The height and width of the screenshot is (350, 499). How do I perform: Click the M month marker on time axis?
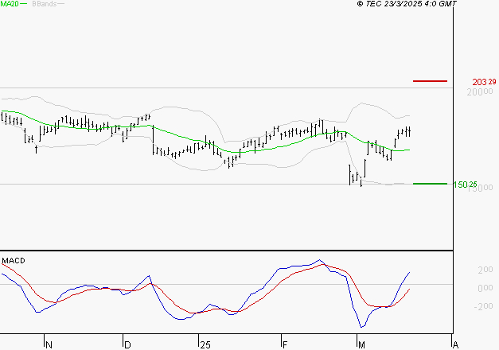coord(361,344)
